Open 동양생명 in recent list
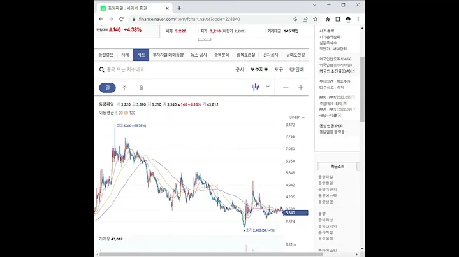 [326, 202]
